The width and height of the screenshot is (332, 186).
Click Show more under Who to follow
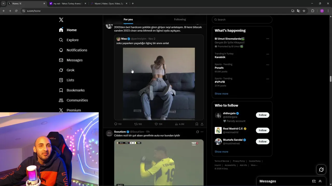point(221,152)
